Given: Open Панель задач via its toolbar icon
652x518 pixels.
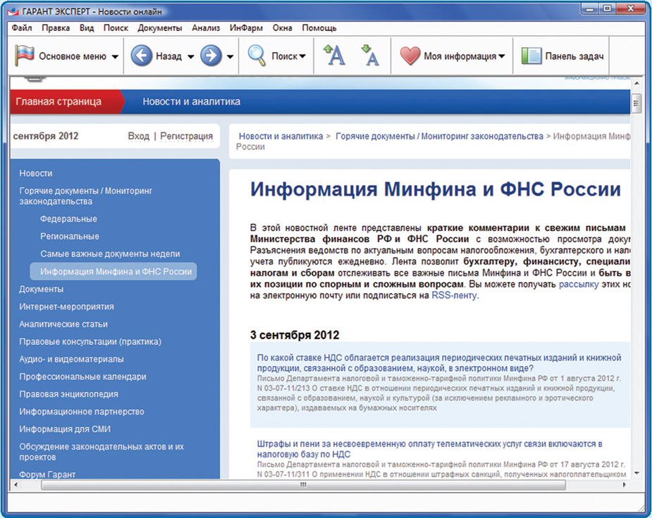Looking at the screenshot, I should pyautogui.click(x=531, y=56).
